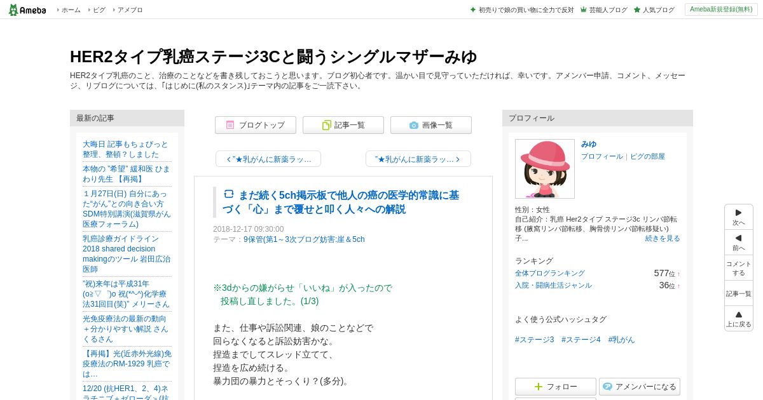Open ピグの部屋 link
The image size is (763, 400).
tap(647, 156)
